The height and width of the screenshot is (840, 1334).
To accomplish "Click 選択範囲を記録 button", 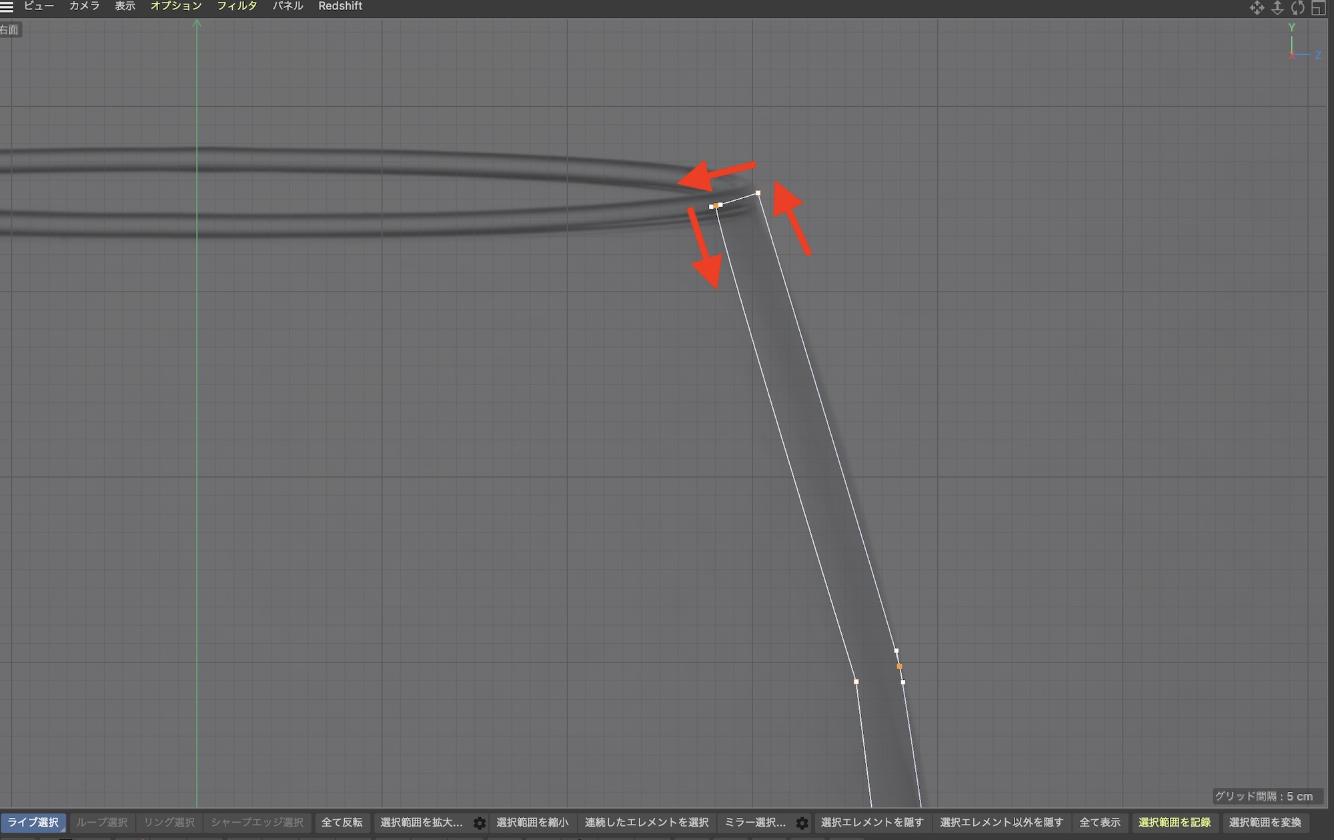I will (1174, 823).
